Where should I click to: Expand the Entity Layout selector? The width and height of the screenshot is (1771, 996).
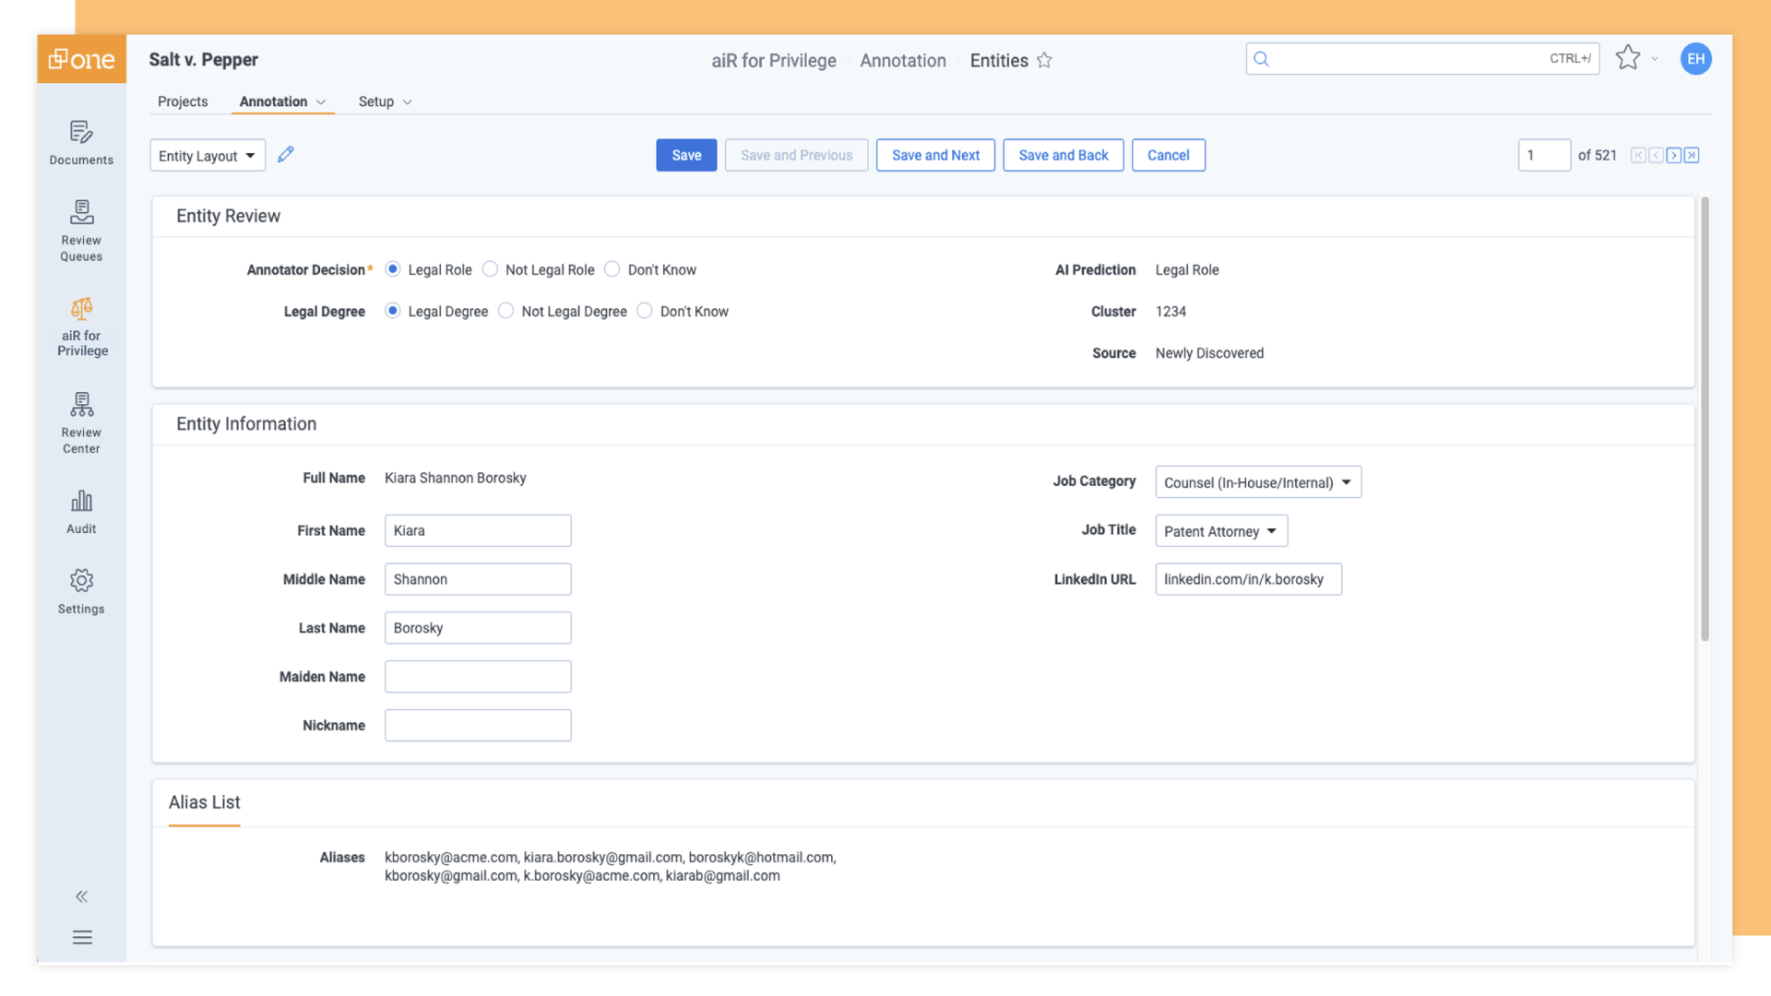(x=207, y=155)
